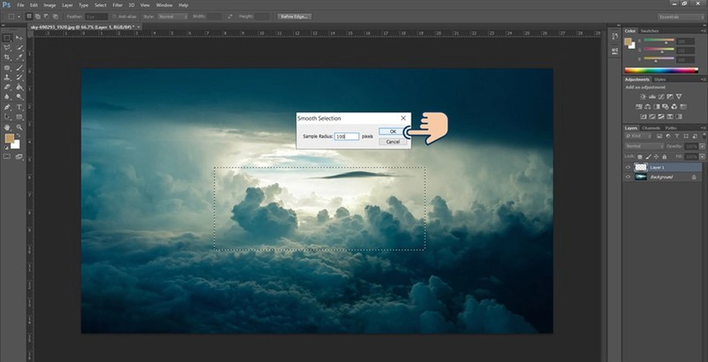Toggle layer filtering switch on or off
The height and width of the screenshot is (362, 708).
pyautogui.click(x=704, y=136)
